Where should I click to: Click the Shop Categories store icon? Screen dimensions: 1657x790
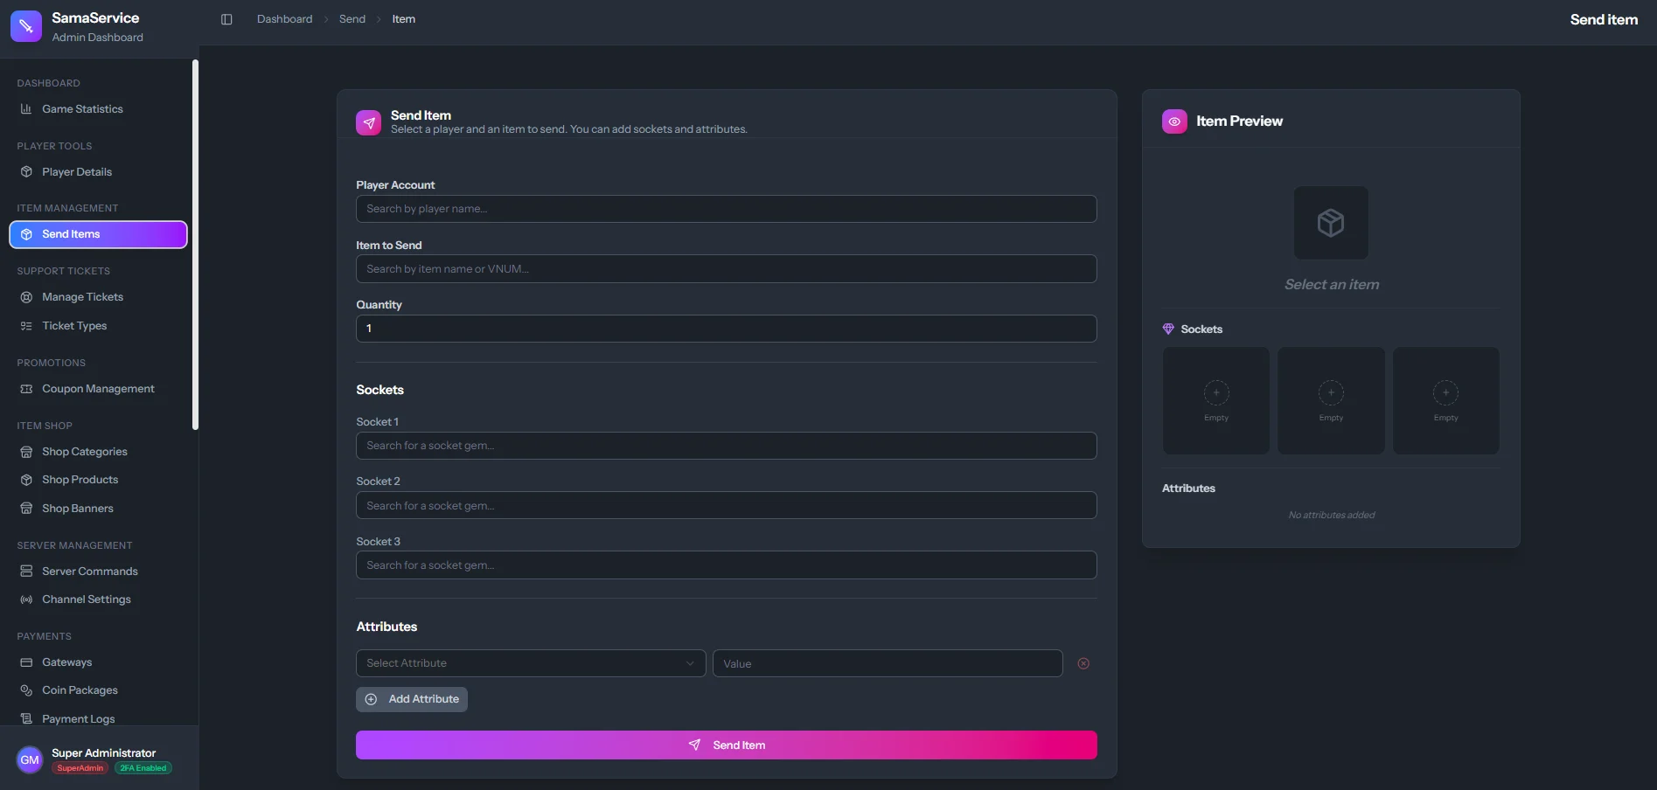pos(26,452)
